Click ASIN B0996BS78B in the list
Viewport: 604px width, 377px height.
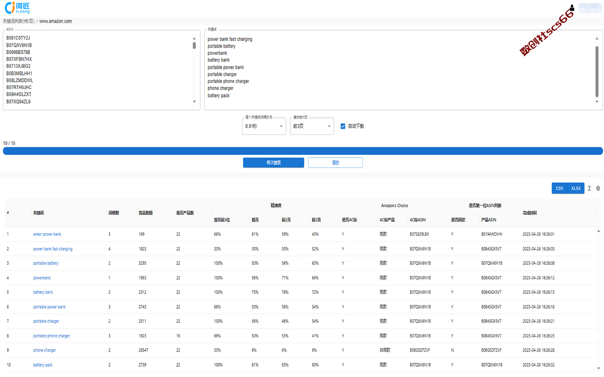click(x=18, y=52)
